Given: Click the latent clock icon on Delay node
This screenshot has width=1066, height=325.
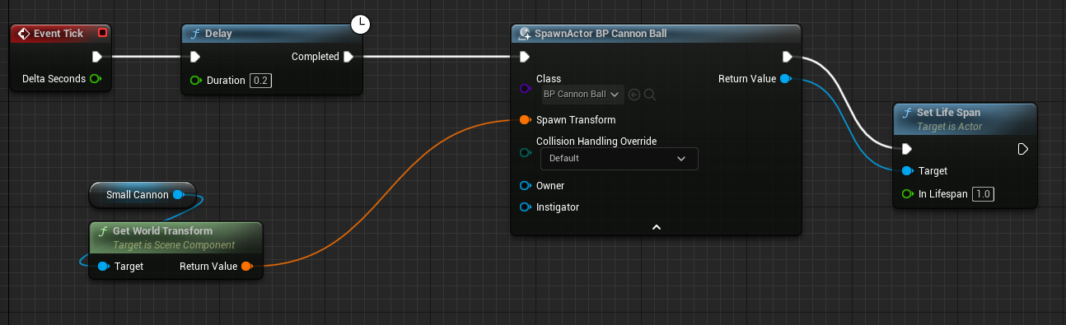Looking at the screenshot, I should (360, 25).
